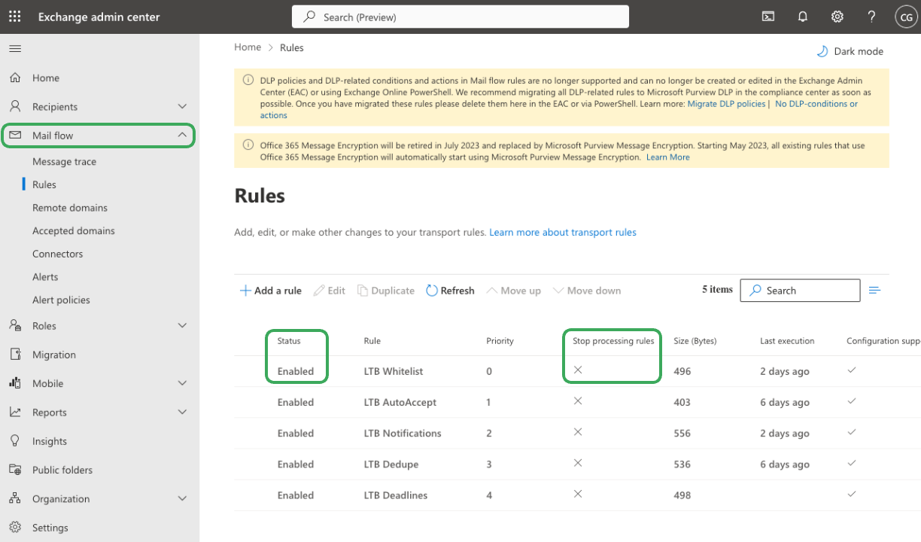
Task: Expand the Reports chevron
Action: 182,413
